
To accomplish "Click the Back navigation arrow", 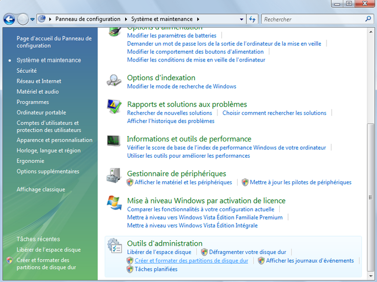I will point(9,19).
